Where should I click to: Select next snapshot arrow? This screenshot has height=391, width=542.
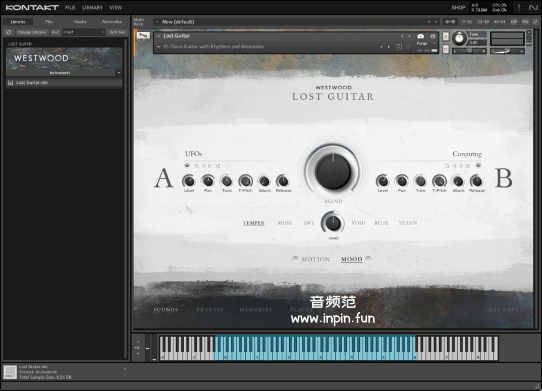coord(389,47)
